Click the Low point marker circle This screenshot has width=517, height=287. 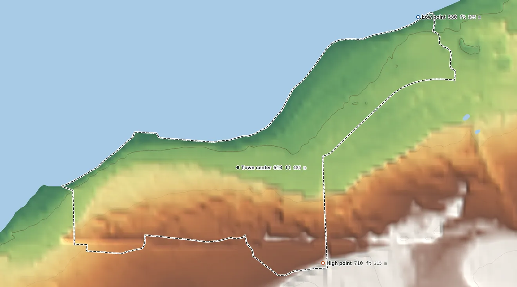pyautogui.click(x=418, y=17)
